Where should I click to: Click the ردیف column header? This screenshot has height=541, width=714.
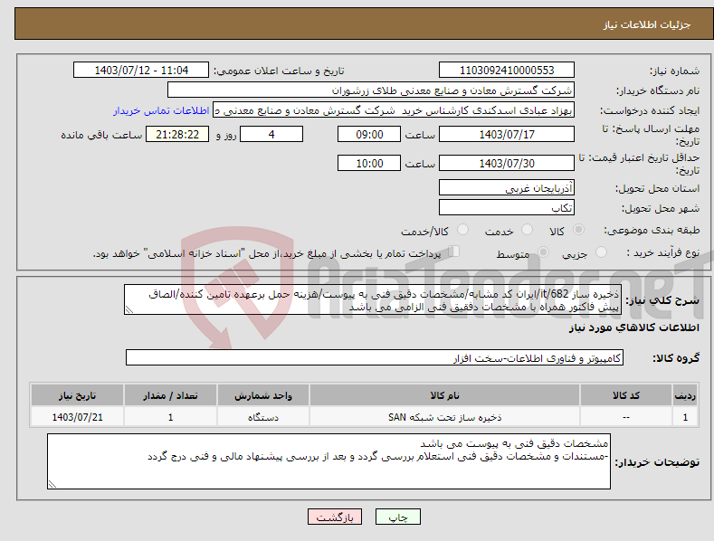click(x=685, y=395)
